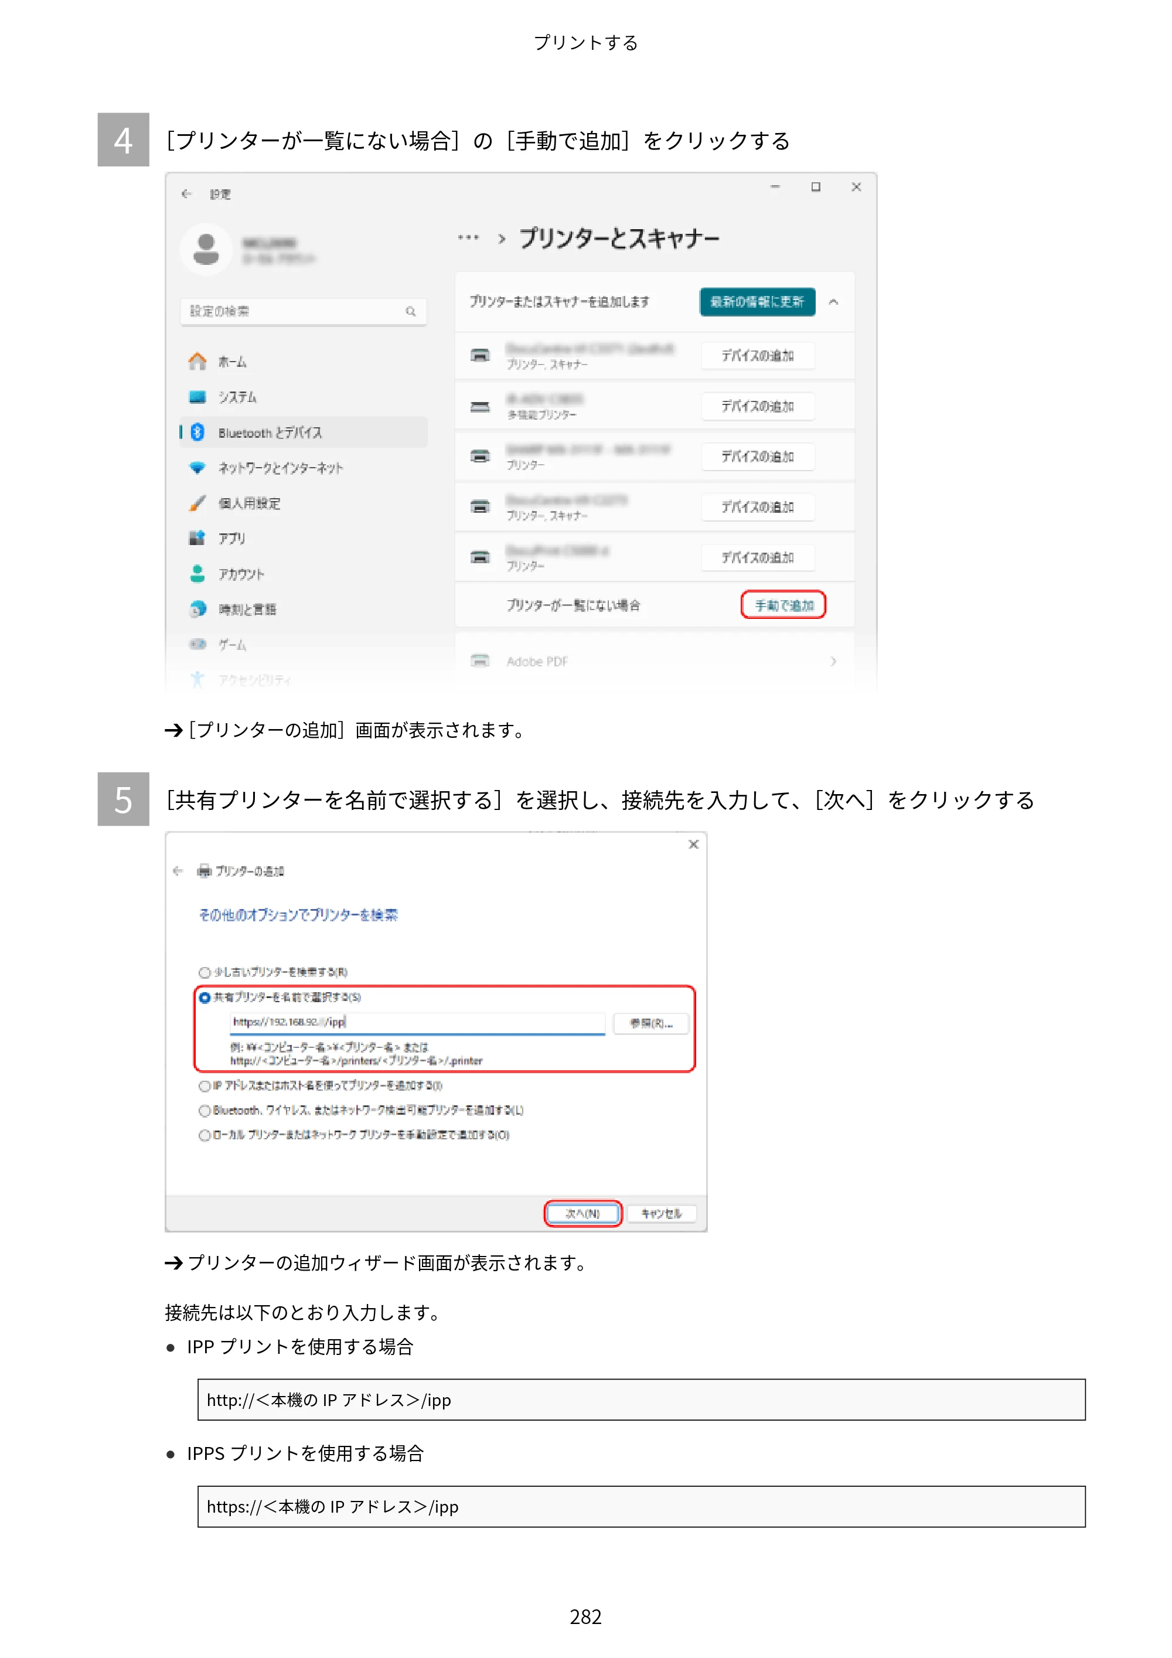Click the 個人用設定 brush icon

coord(197,503)
